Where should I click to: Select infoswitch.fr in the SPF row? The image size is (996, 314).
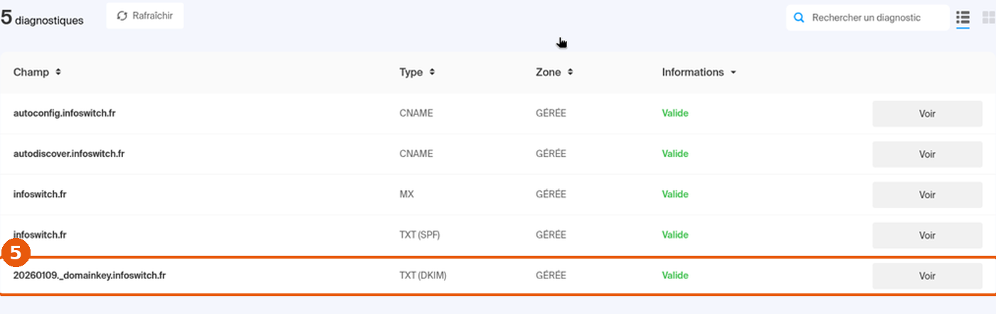pos(40,234)
